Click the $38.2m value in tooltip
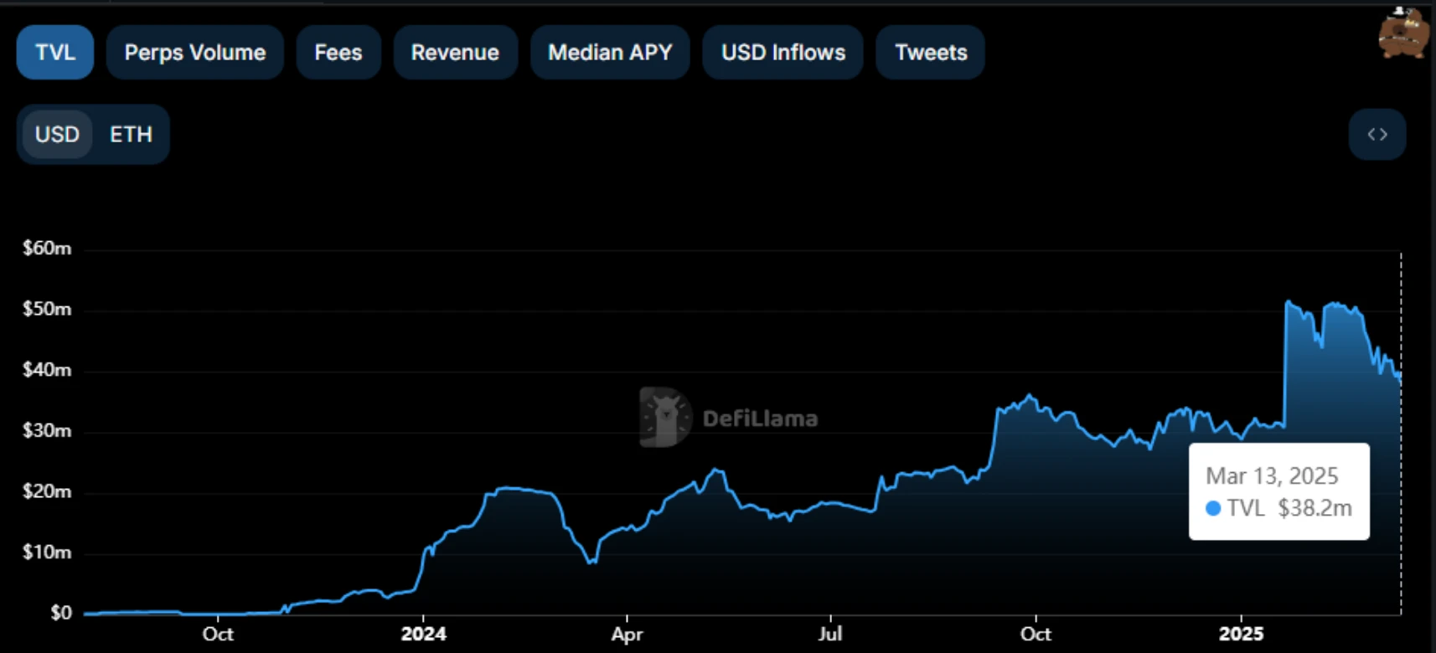1436x653 pixels. coord(1315,508)
